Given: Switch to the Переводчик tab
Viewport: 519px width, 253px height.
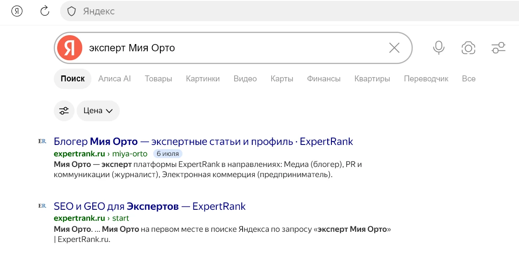Looking at the screenshot, I should point(426,79).
